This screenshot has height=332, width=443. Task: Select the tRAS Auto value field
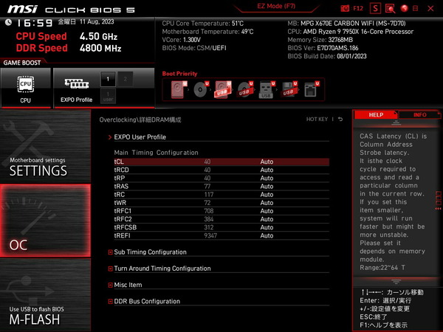coord(267,187)
